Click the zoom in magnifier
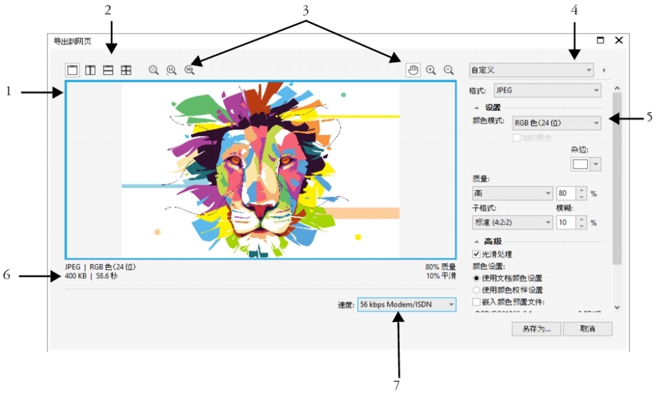Screen dimensions: 669x401 point(431,70)
